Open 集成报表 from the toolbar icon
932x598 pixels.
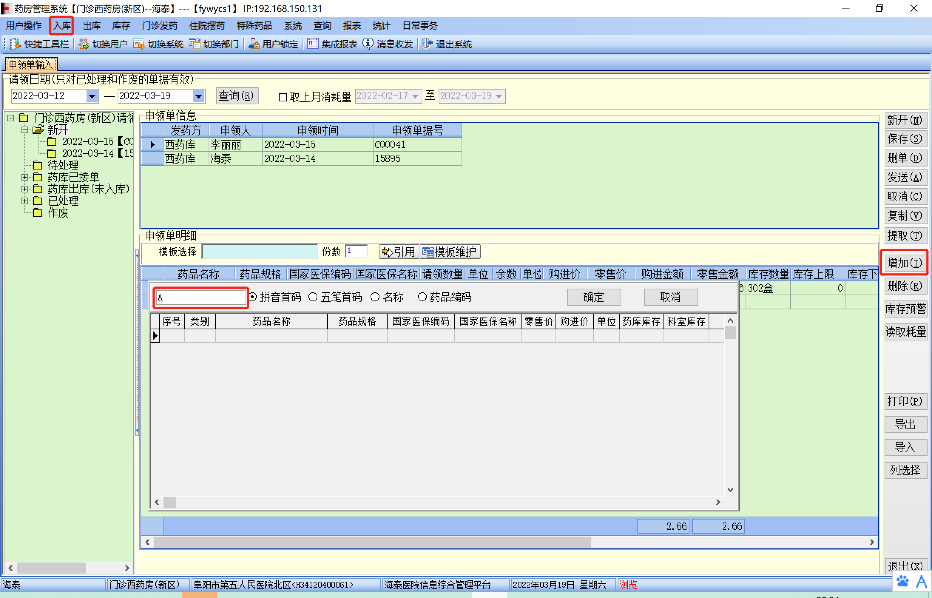(313, 44)
